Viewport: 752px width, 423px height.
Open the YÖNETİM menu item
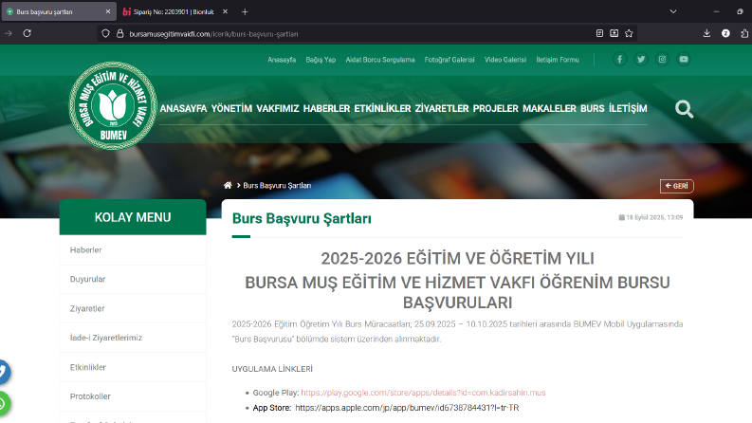click(x=231, y=109)
